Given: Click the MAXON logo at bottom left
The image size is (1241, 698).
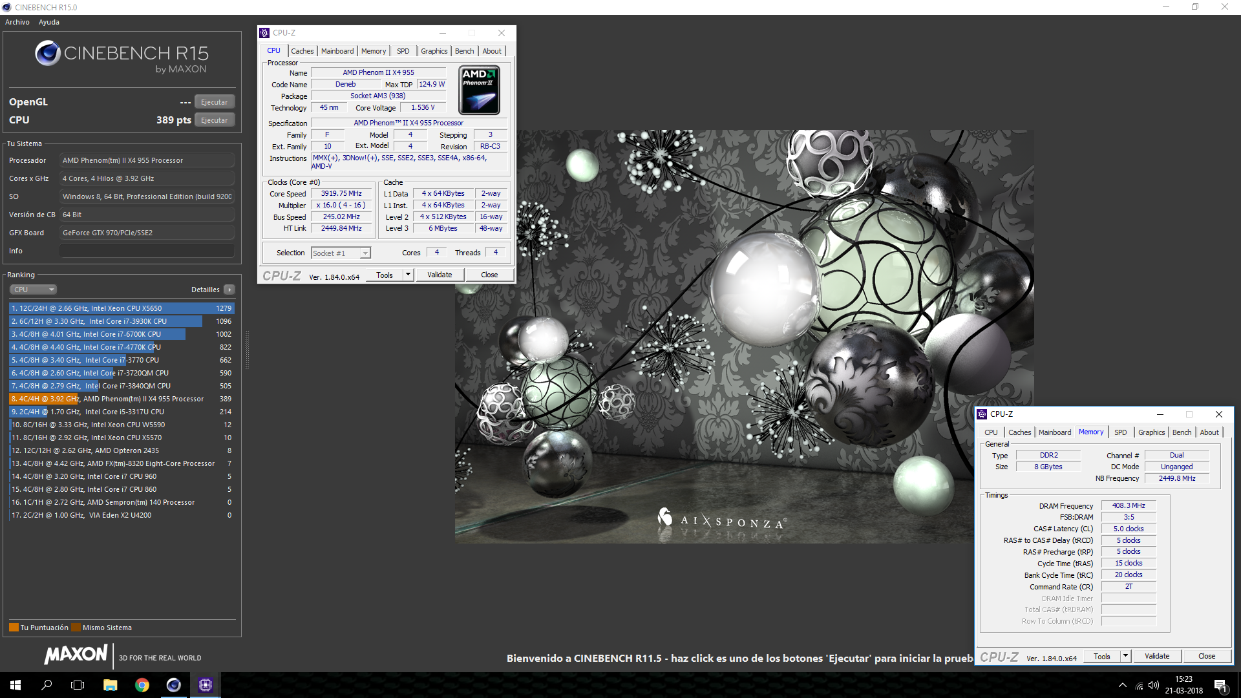Looking at the screenshot, I should 76,655.
